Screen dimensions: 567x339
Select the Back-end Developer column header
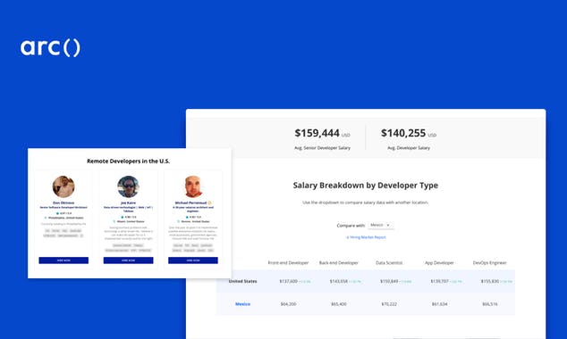339,263
